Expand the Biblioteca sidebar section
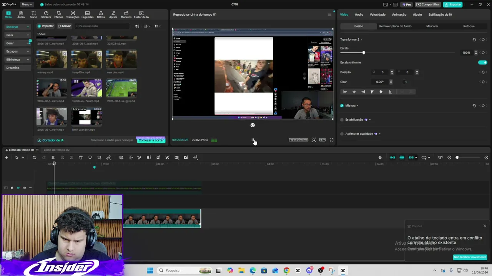The image size is (492, 276). click(18, 59)
